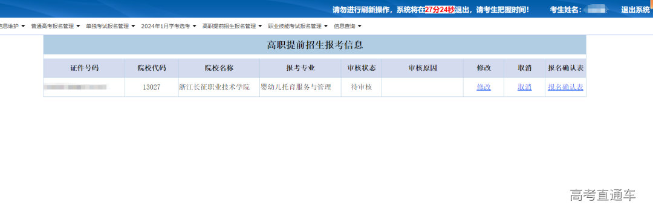Expand the 单独考试报名管理 menu
653x219 pixels.
[111, 26]
